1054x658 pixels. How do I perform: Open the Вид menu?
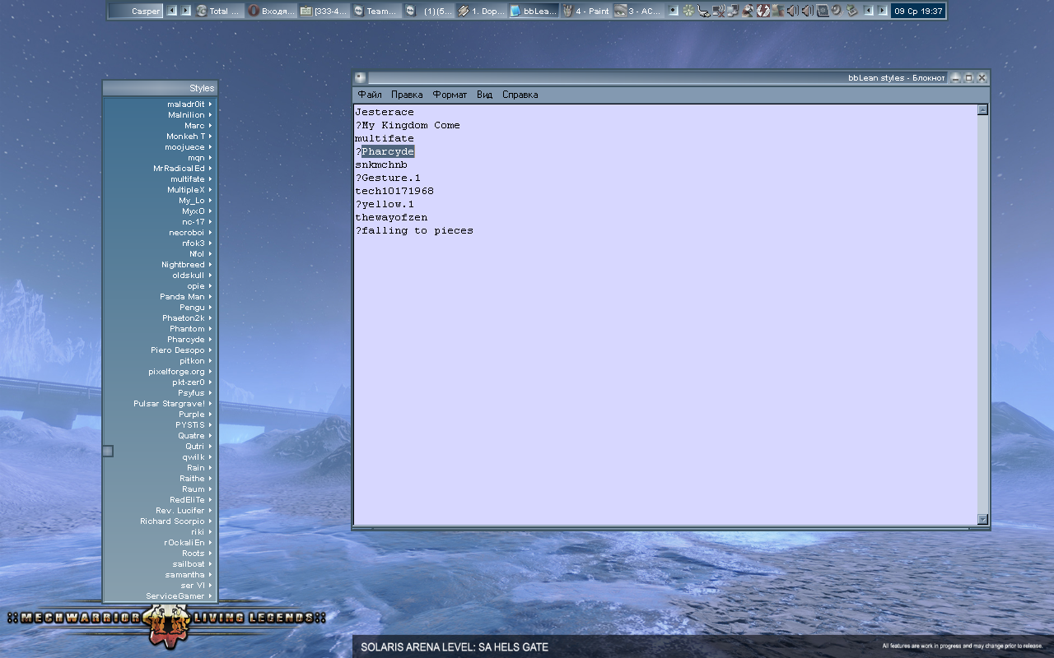pos(484,95)
